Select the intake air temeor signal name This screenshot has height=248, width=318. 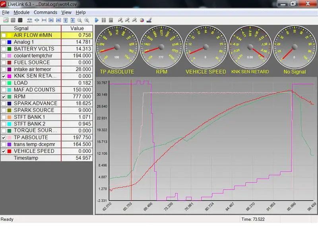pyautogui.click(x=33, y=69)
